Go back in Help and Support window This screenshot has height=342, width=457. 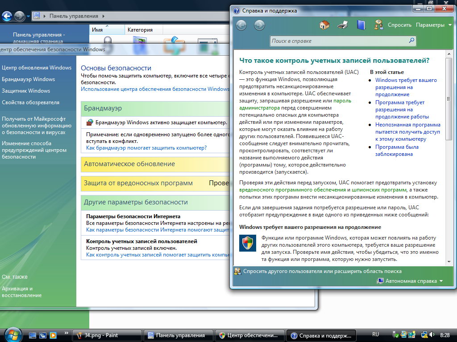[x=241, y=25]
